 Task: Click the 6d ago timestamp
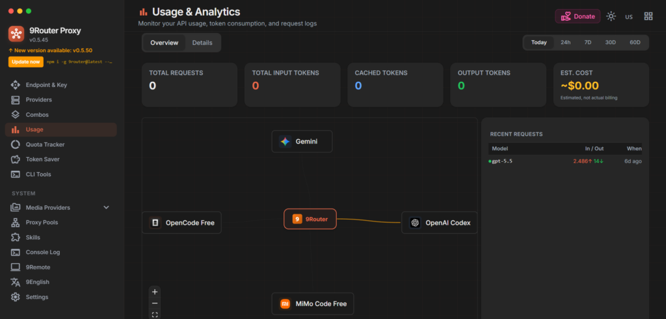click(x=633, y=161)
